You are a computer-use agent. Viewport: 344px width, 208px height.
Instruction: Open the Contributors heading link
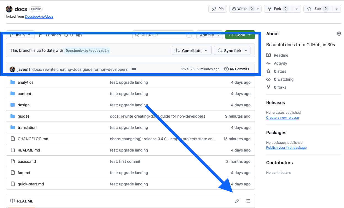click(x=279, y=163)
